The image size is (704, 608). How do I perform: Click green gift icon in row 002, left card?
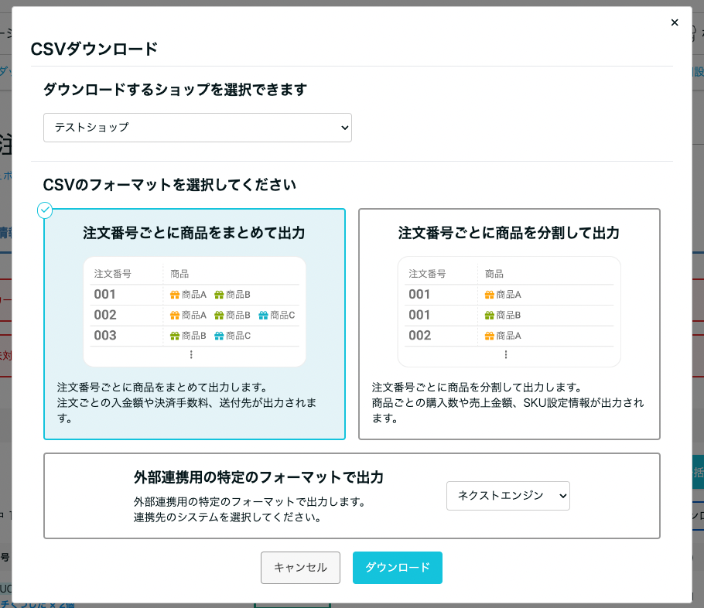219,316
